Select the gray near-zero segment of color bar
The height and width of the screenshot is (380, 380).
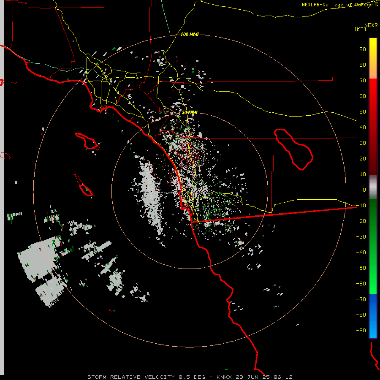pyautogui.click(x=373, y=187)
